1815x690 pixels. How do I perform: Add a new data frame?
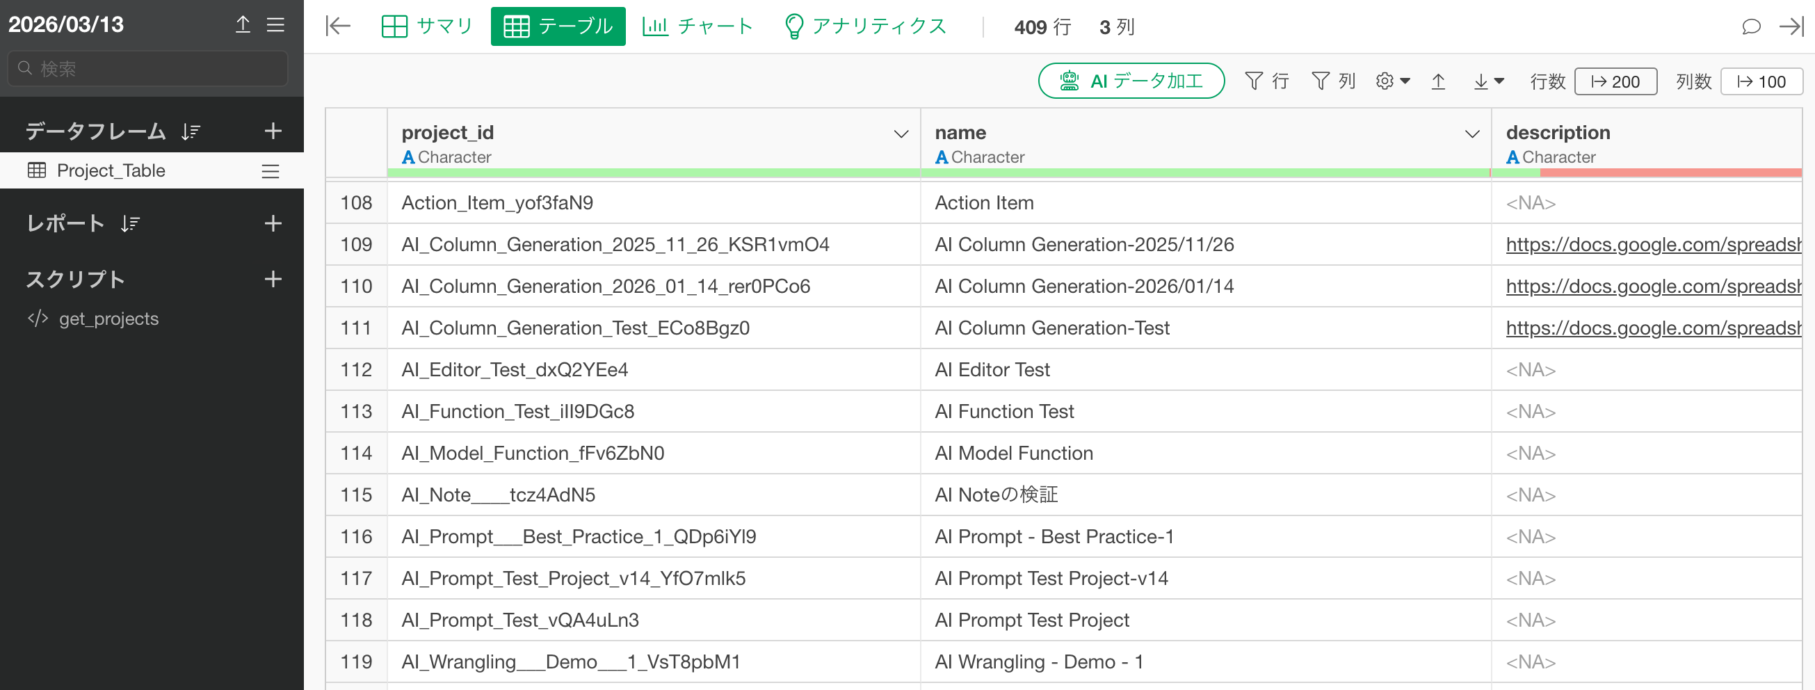pos(273,131)
